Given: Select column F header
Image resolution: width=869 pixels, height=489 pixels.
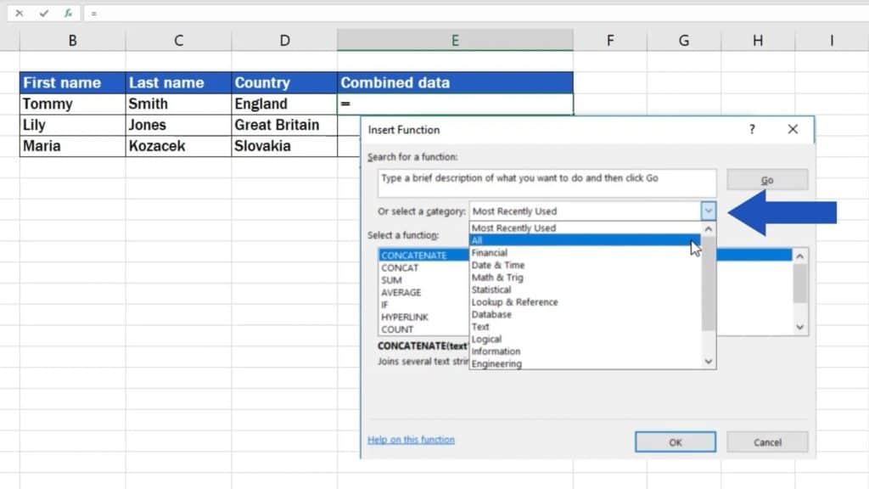Looking at the screenshot, I should [610, 41].
